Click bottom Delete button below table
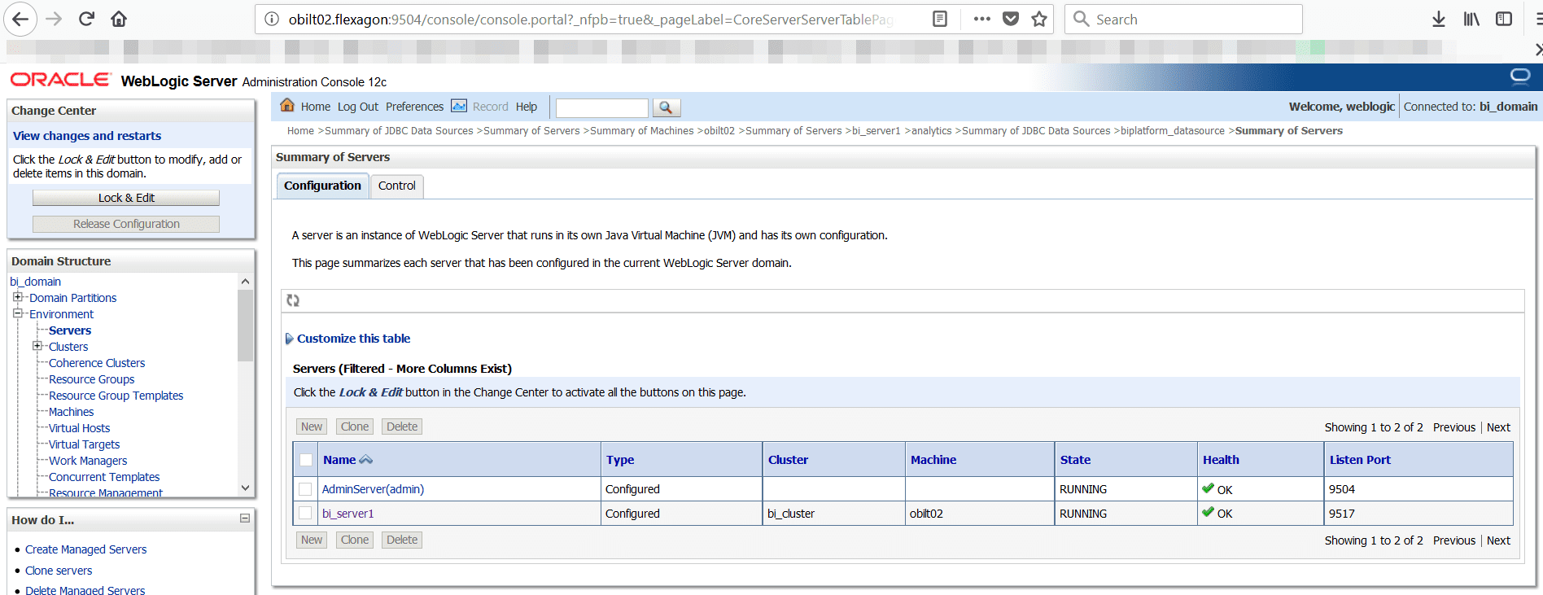The width and height of the screenshot is (1543, 595). pyautogui.click(x=402, y=540)
